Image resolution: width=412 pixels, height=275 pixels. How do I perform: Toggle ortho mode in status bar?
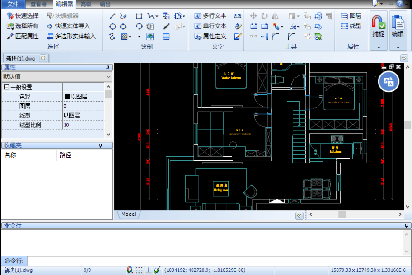pyautogui.click(x=148, y=270)
